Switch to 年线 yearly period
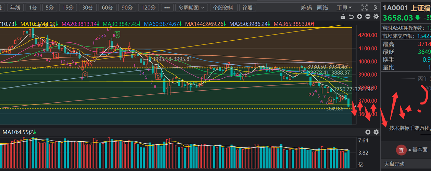The image size is (431, 171). 15,8
